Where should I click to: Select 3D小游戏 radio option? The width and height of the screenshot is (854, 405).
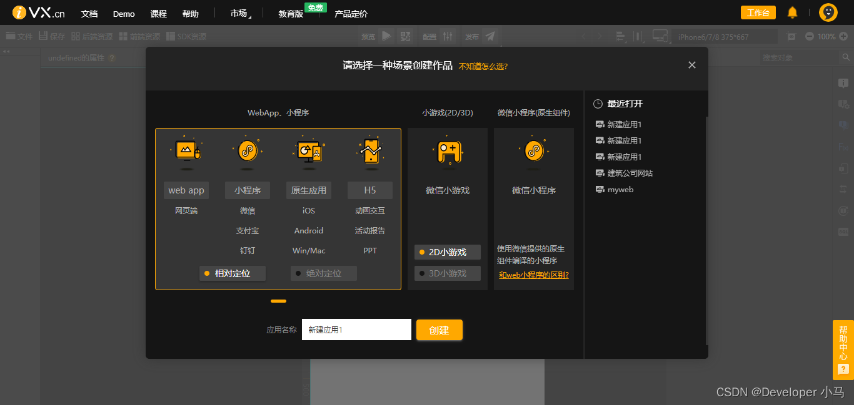(x=448, y=273)
